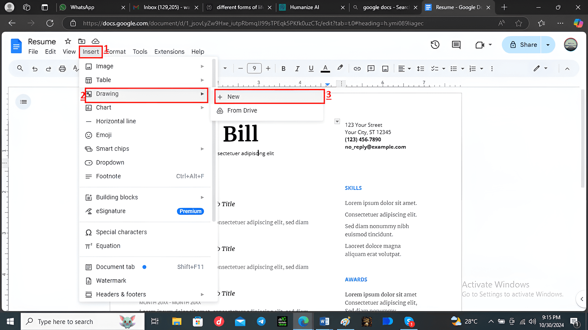Click the move to folder icon
The image size is (588, 330).
[x=82, y=41]
